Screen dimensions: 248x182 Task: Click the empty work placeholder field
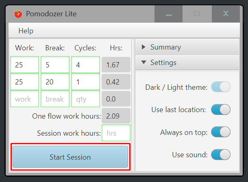pyautogui.click(x=25, y=99)
